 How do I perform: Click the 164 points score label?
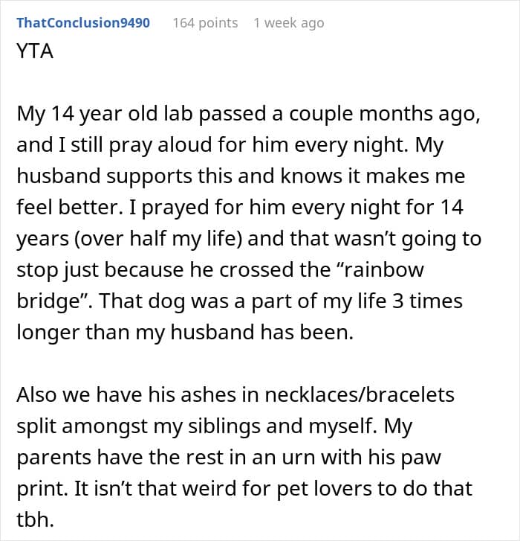pos(205,23)
